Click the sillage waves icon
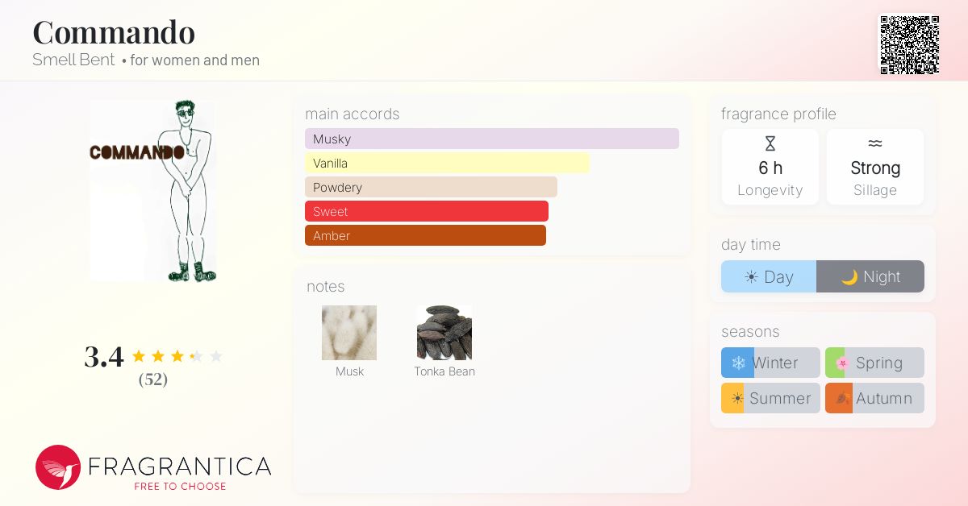Screen dimensions: 968x506 [875, 144]
